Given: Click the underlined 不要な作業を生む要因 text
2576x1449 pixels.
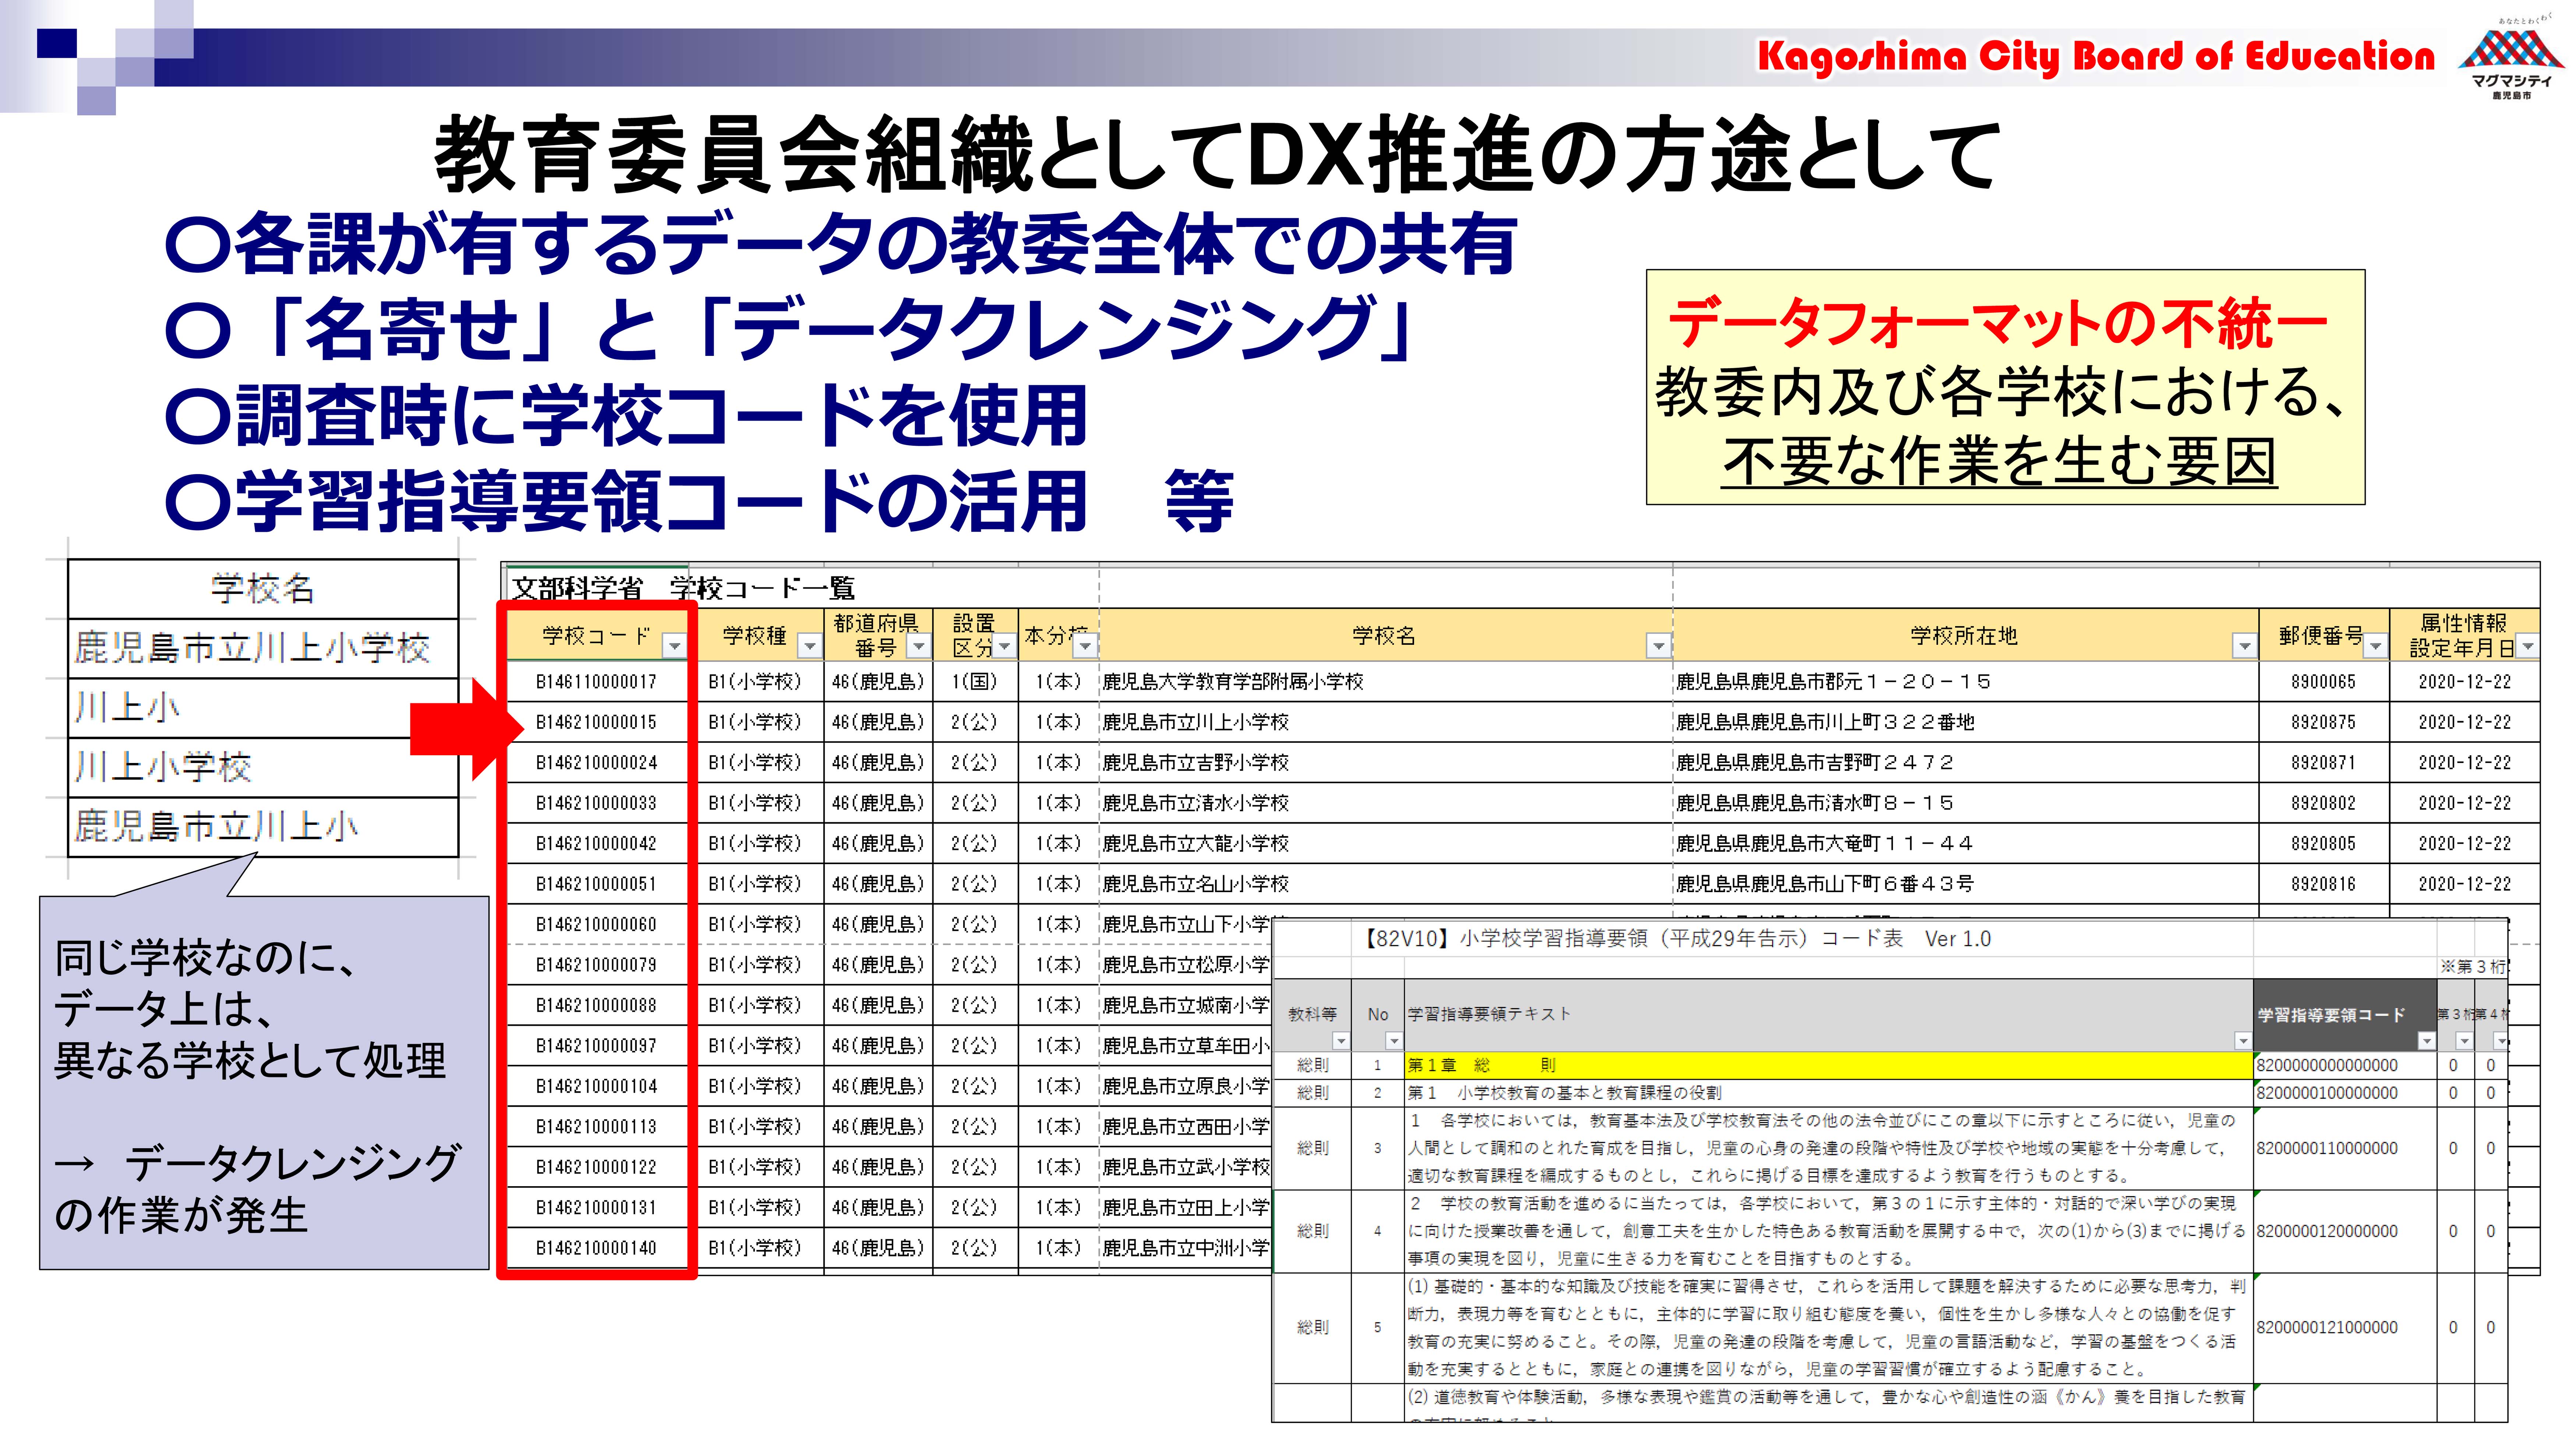Looking at the screenshot, I should tap(1999, 461).
